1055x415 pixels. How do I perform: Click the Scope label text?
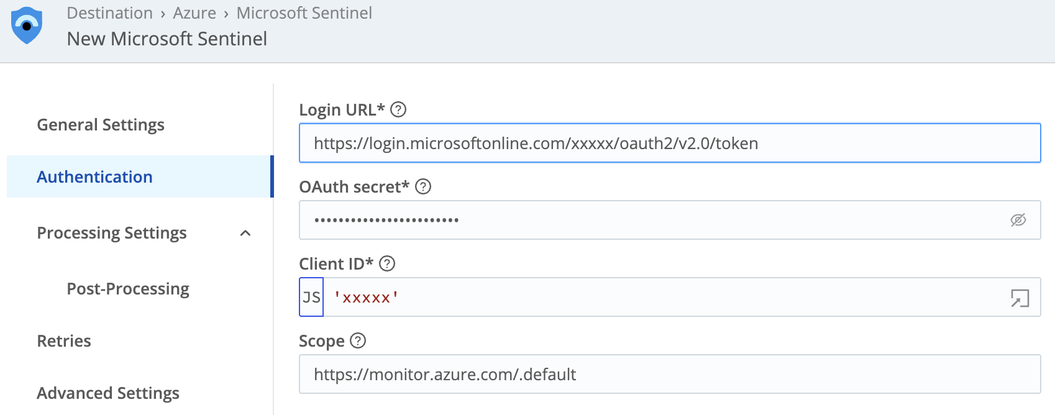[x=322, y=341]
